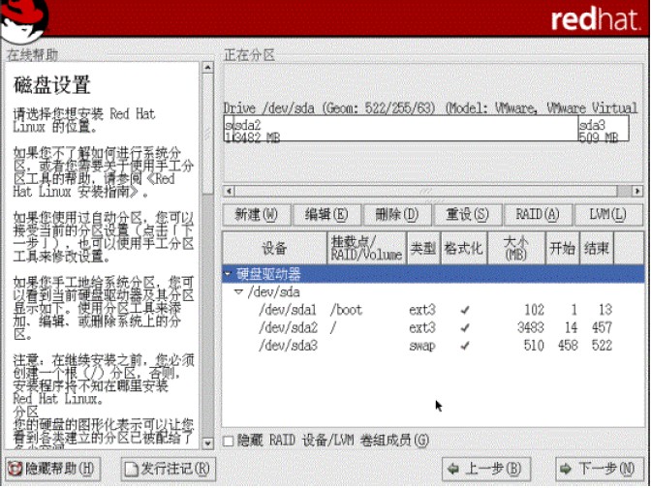Click end cylinder value 457

pyautogui.click(x=602, y=328)
